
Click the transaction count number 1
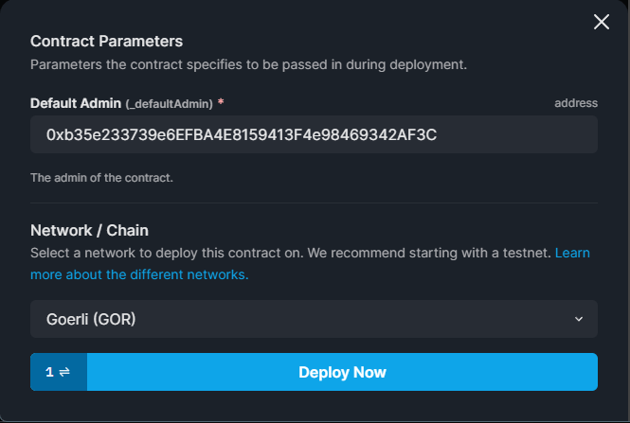click(x=49, y=372)
